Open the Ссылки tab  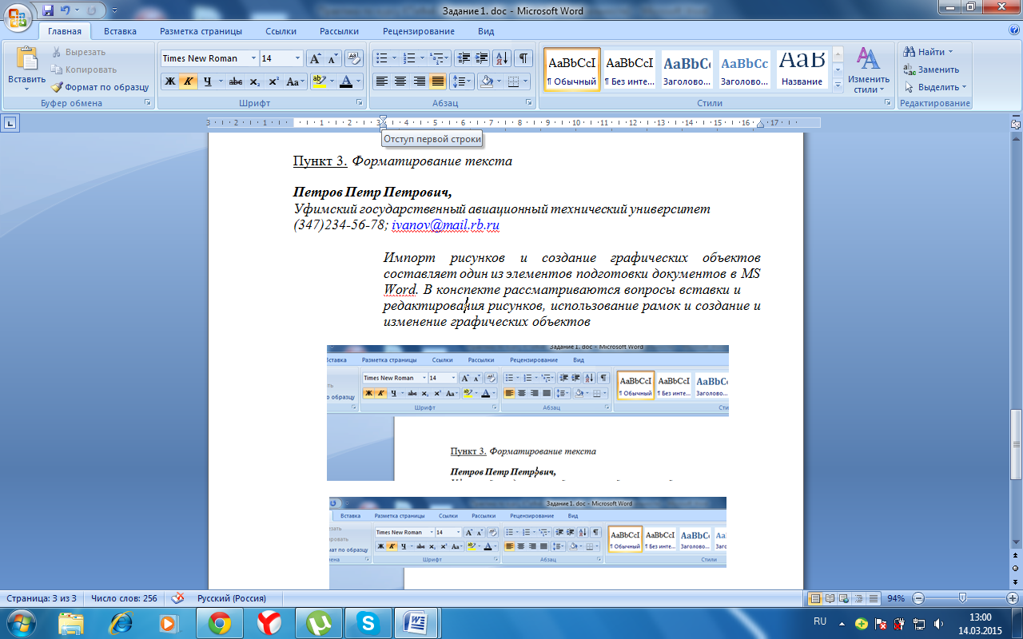coord(281,31)
